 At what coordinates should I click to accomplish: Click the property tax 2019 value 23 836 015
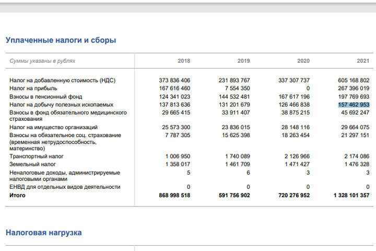coord(236,127)
